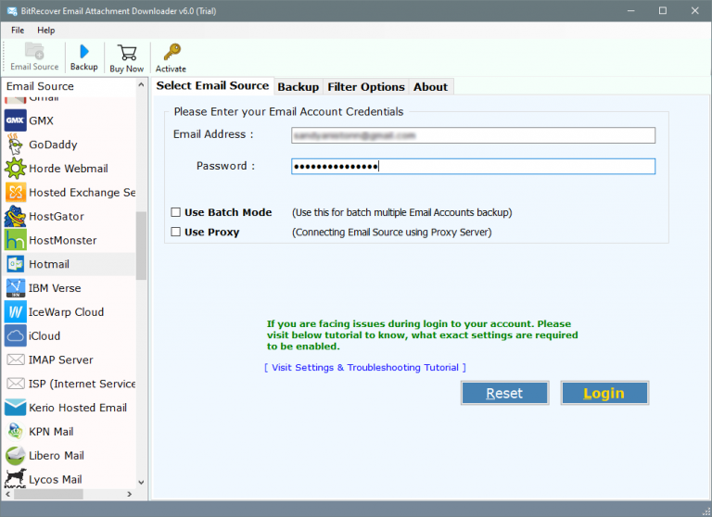Pick HostGator from the source list
712x517 pixels.
coord(56,216)
